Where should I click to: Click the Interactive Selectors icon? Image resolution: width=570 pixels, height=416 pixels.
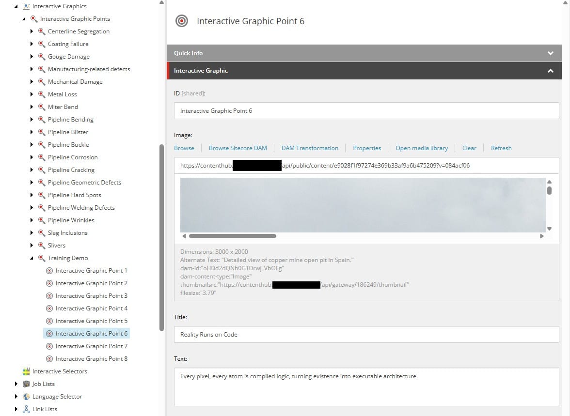click(x=26, y=371)
